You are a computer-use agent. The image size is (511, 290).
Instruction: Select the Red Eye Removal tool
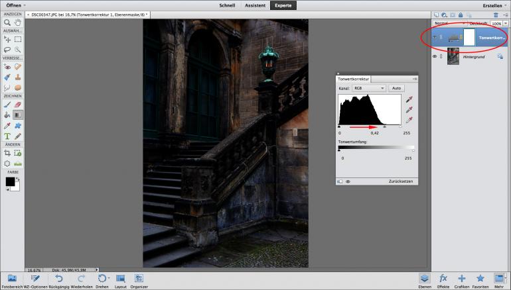click(x=7, y=67)
